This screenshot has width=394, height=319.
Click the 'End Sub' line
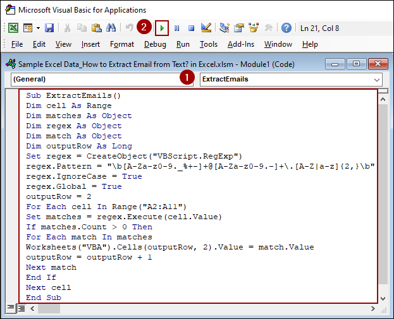click(x=44, y=298)
